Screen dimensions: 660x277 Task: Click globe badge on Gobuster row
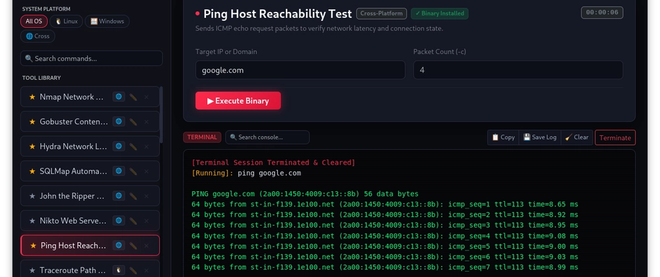(119, 122)
